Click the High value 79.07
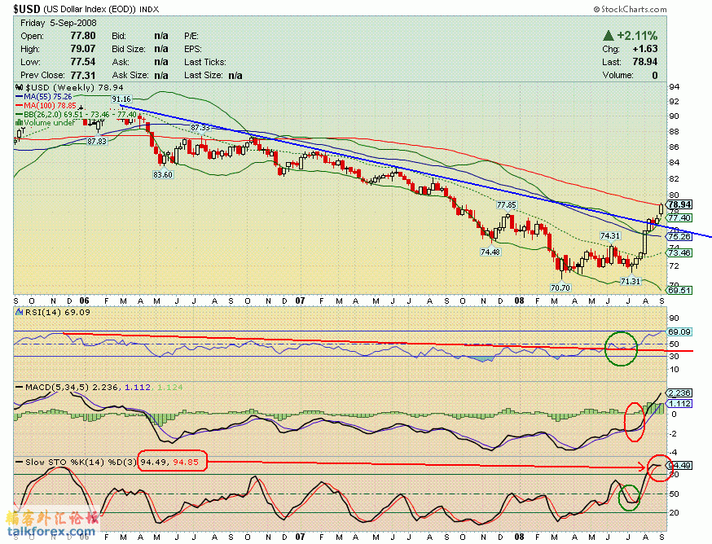Screen dimensions: 712x544 pyautogui.click(x=82, y=49)
